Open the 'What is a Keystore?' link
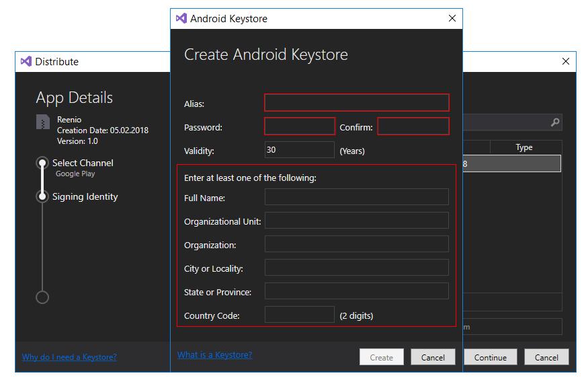 (214, 354)
